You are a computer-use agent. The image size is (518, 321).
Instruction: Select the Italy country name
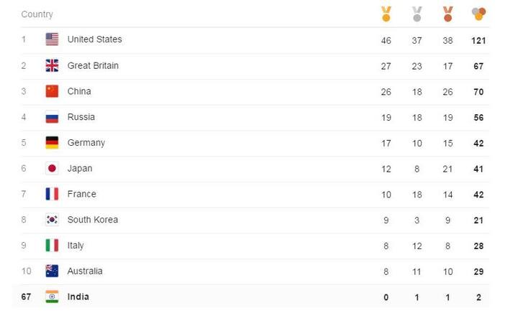click(x=76, y=246)
